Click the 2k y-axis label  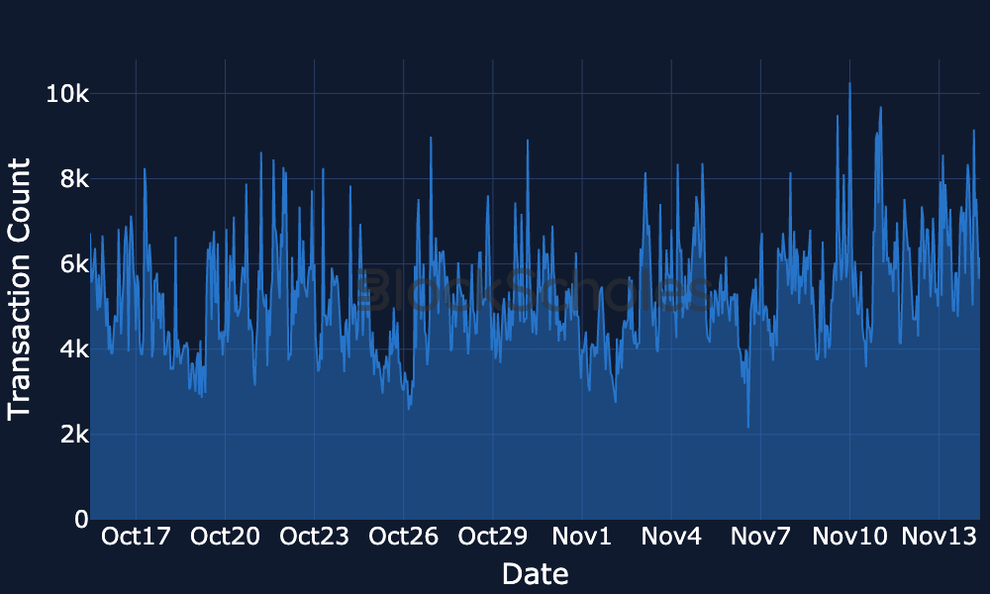click(x=74, y=435)
